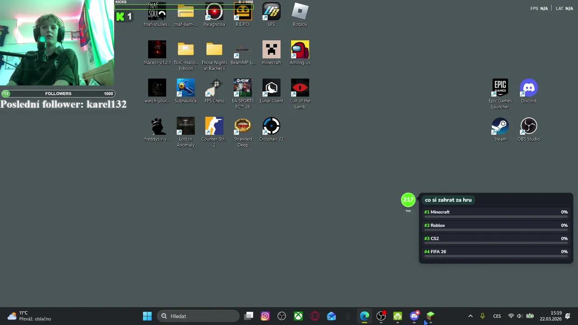The width and height of the screenshot is (578, 325).
Task: Open the Windows Start menu
Action: point(147,316)
